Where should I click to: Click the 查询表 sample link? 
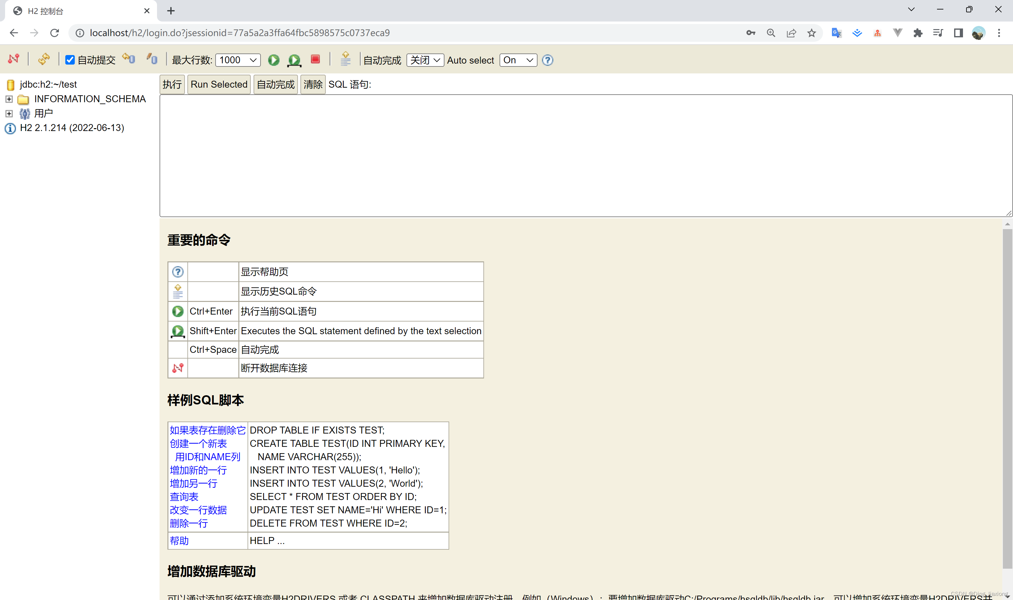184,497
